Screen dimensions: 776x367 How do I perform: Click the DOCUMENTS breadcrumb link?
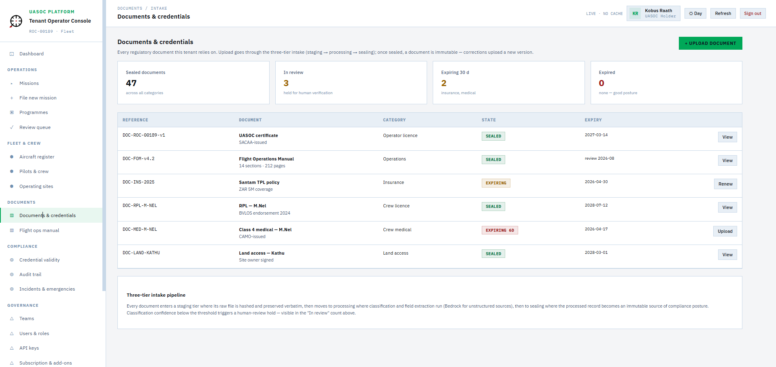pyautogui.click(x=130, y=8)
